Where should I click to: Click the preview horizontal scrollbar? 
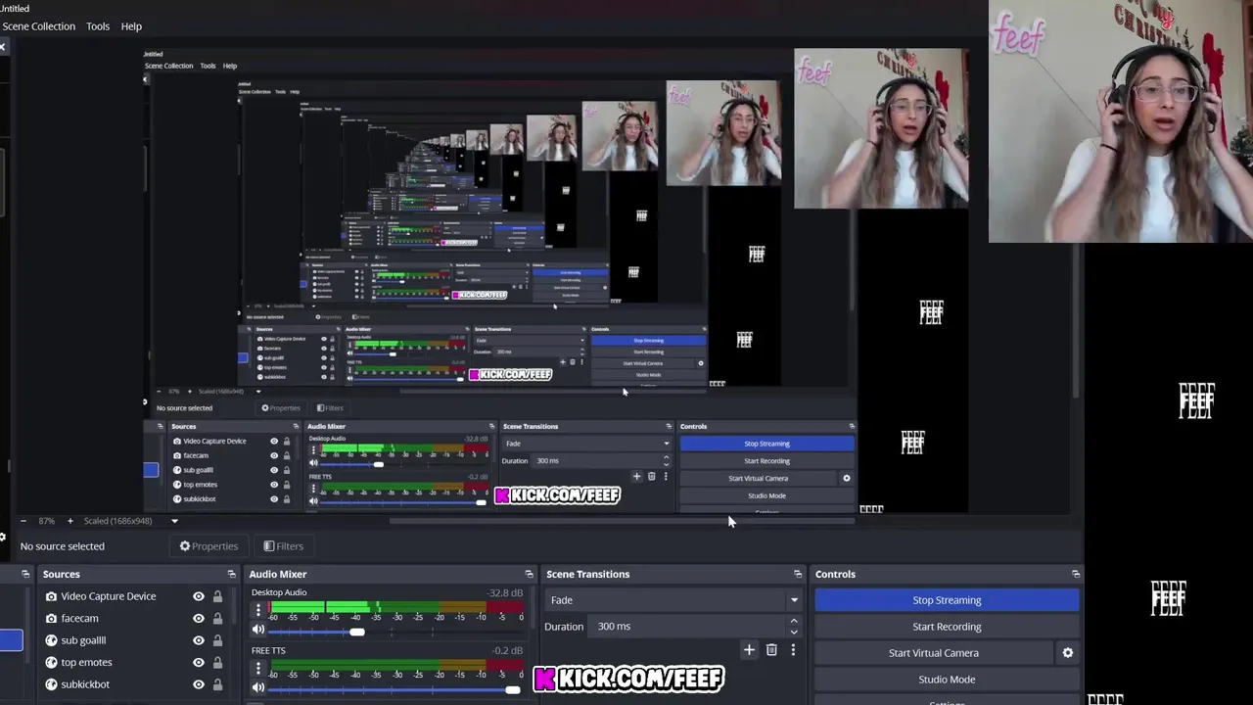pos(622,521)
